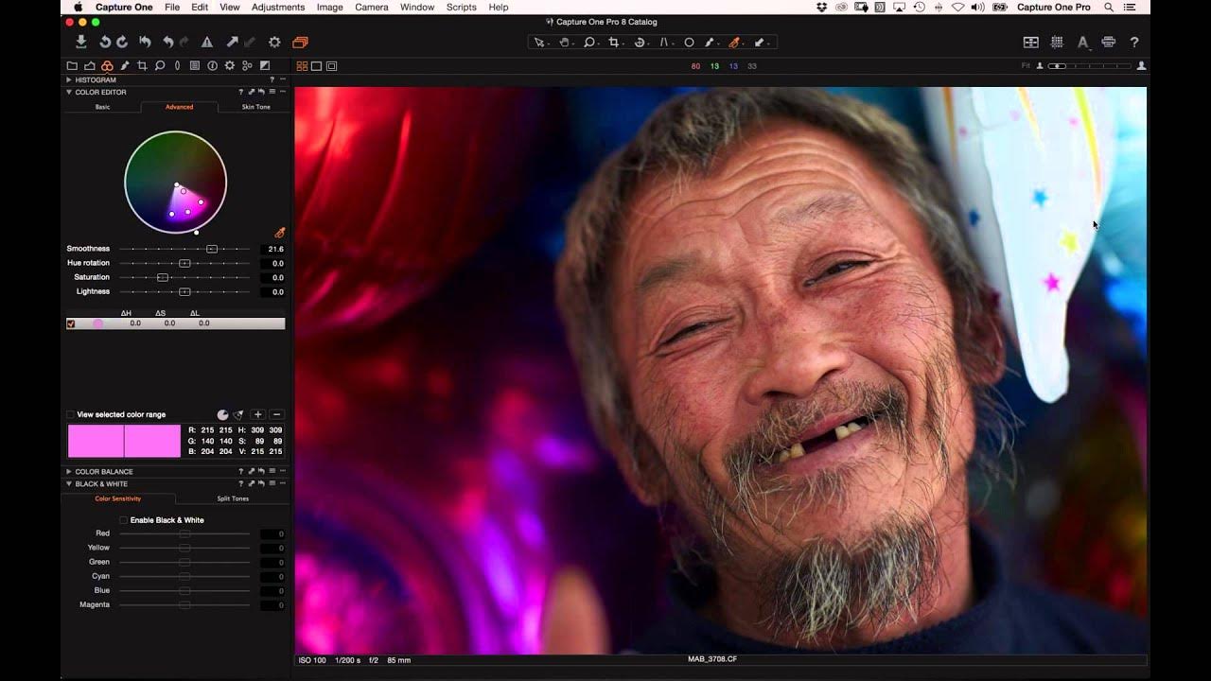This screenshot has height=681, width=1211.
Task: Activate the color editor eyedropper picker
Action: click(279, 233)
